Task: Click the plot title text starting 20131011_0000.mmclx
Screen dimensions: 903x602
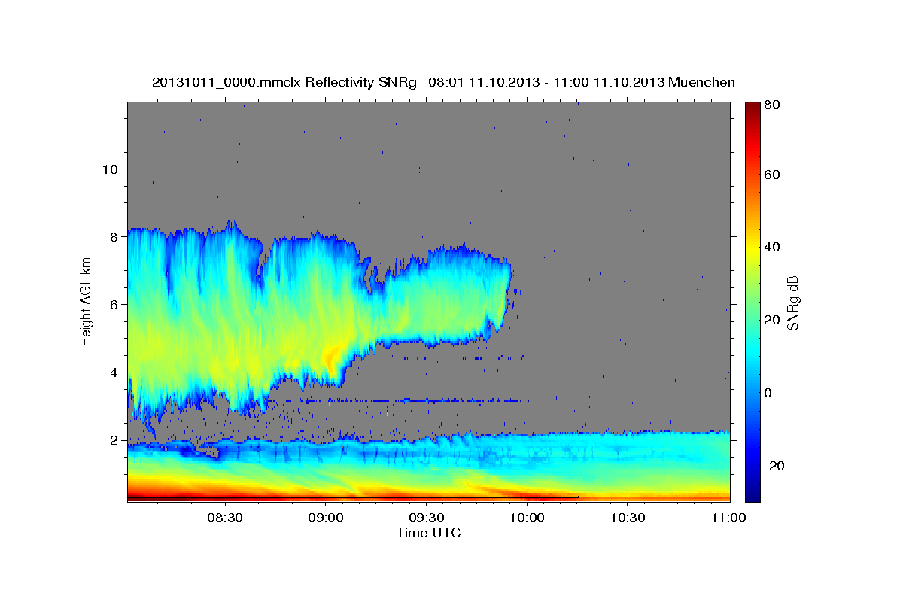Action: coord(443,82)
